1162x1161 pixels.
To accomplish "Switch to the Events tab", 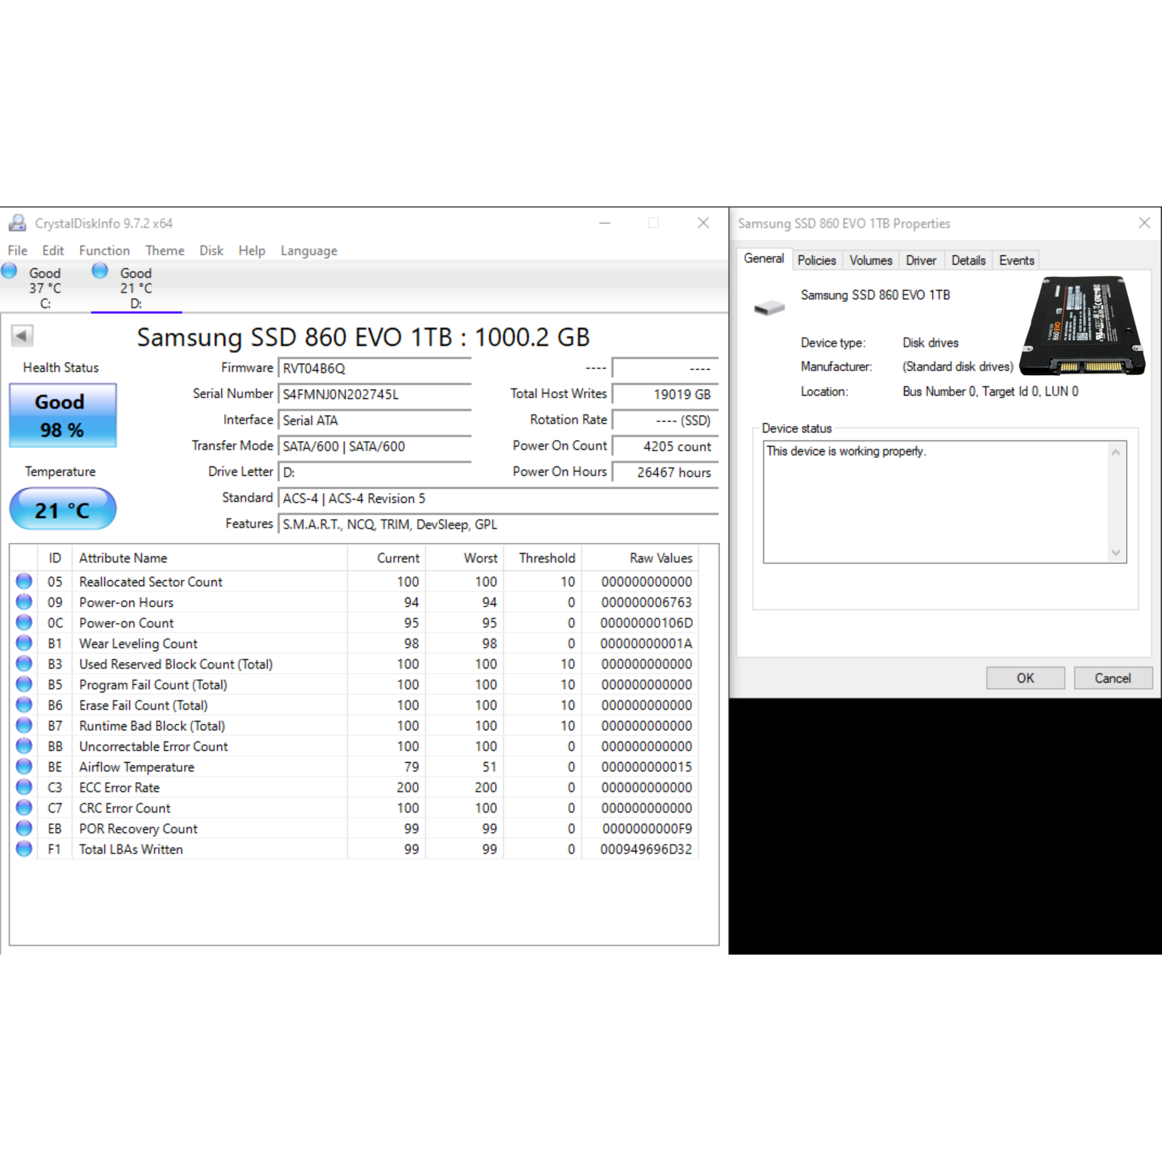I will coord(1017,260).
